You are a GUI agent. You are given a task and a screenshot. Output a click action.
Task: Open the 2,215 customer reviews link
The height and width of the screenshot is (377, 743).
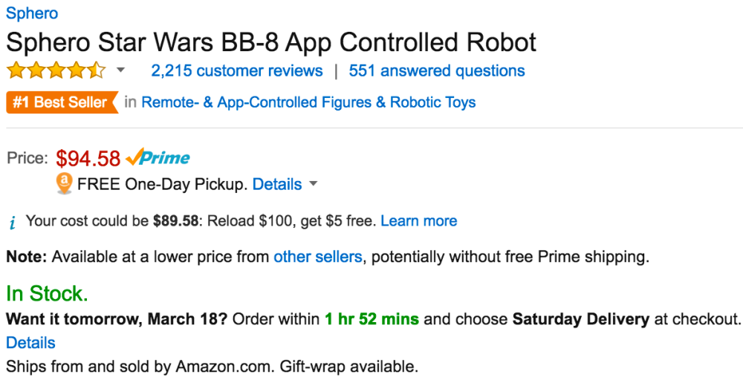(x=237, y=71)
